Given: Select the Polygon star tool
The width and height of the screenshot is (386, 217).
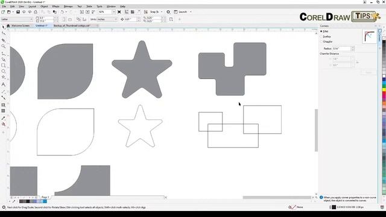Looking at the screenshot, I should click(4, 77).
